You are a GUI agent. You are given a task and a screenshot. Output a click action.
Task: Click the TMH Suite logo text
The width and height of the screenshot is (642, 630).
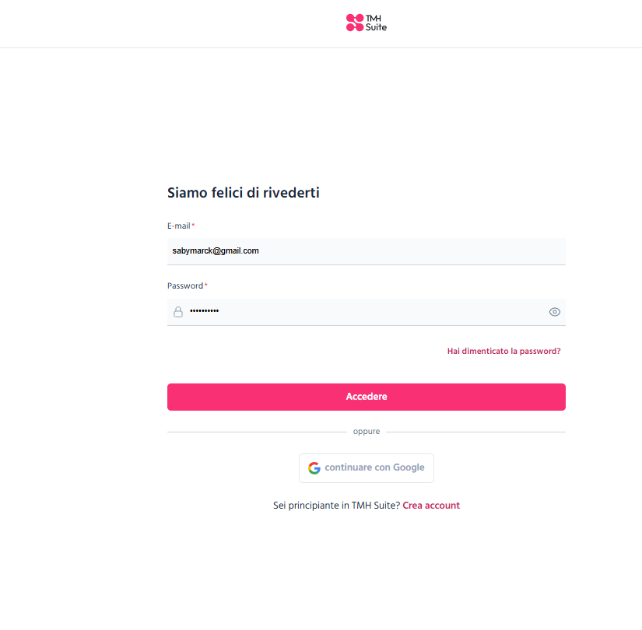coord(376,23)
